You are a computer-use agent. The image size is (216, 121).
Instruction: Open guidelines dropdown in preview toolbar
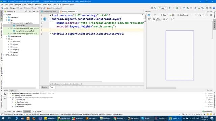point(172,19)
